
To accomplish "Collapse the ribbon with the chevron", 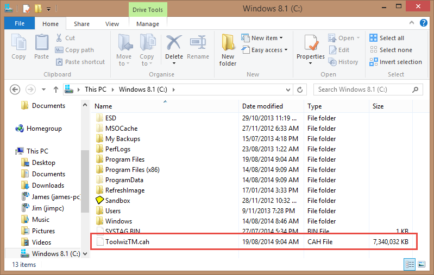I will click(x=412, y=23).
